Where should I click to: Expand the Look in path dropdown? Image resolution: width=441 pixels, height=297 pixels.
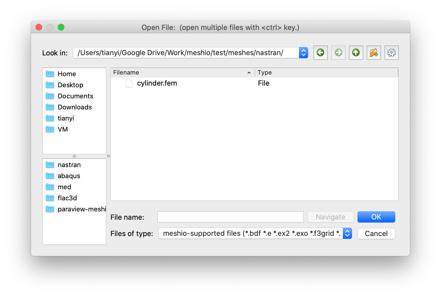point(303,53)
